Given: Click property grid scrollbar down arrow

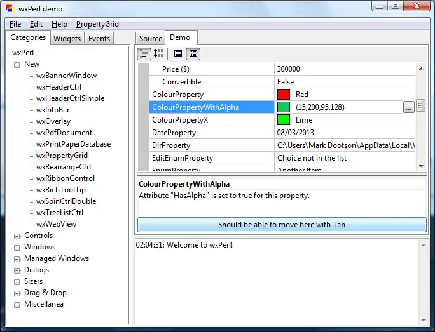Looking at the screenshot, I should (421, 166).
